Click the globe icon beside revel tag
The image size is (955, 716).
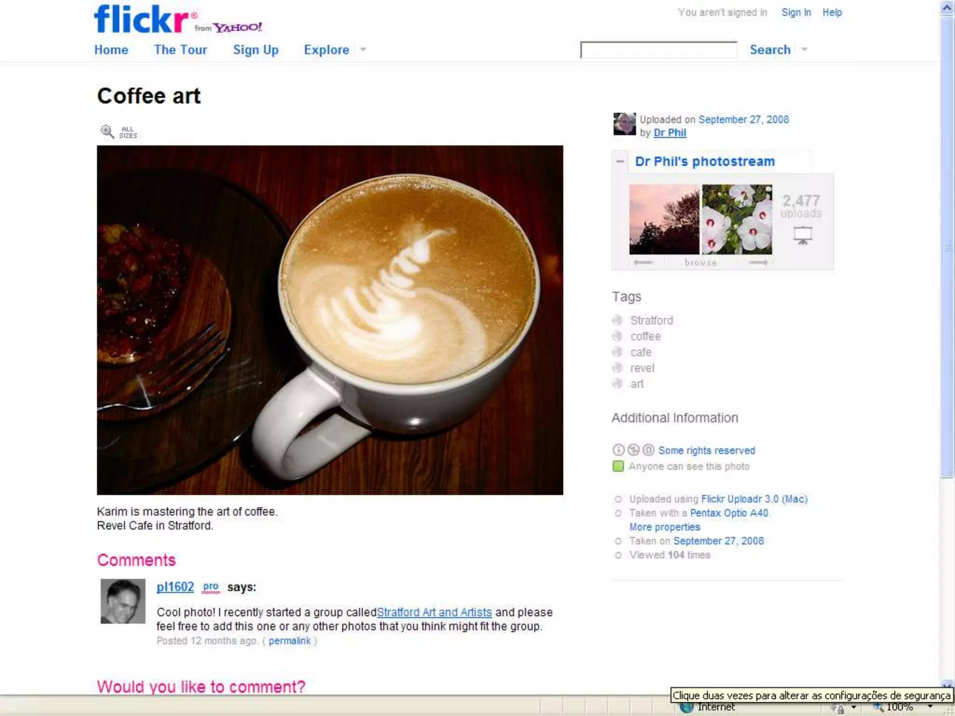[617, 368]
